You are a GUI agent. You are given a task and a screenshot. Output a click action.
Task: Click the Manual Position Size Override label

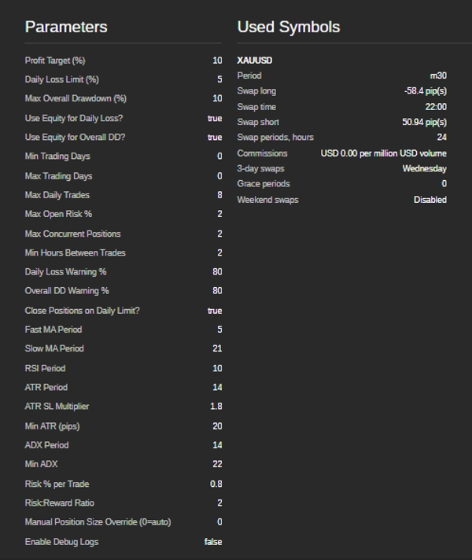[98, 522]
